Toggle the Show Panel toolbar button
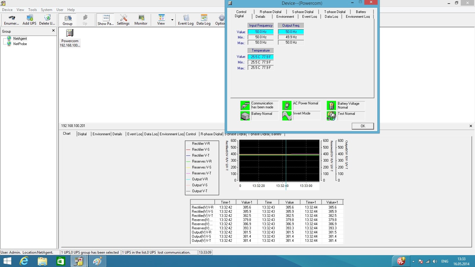Viewport: 475px width, 267px height. point(106,20)
